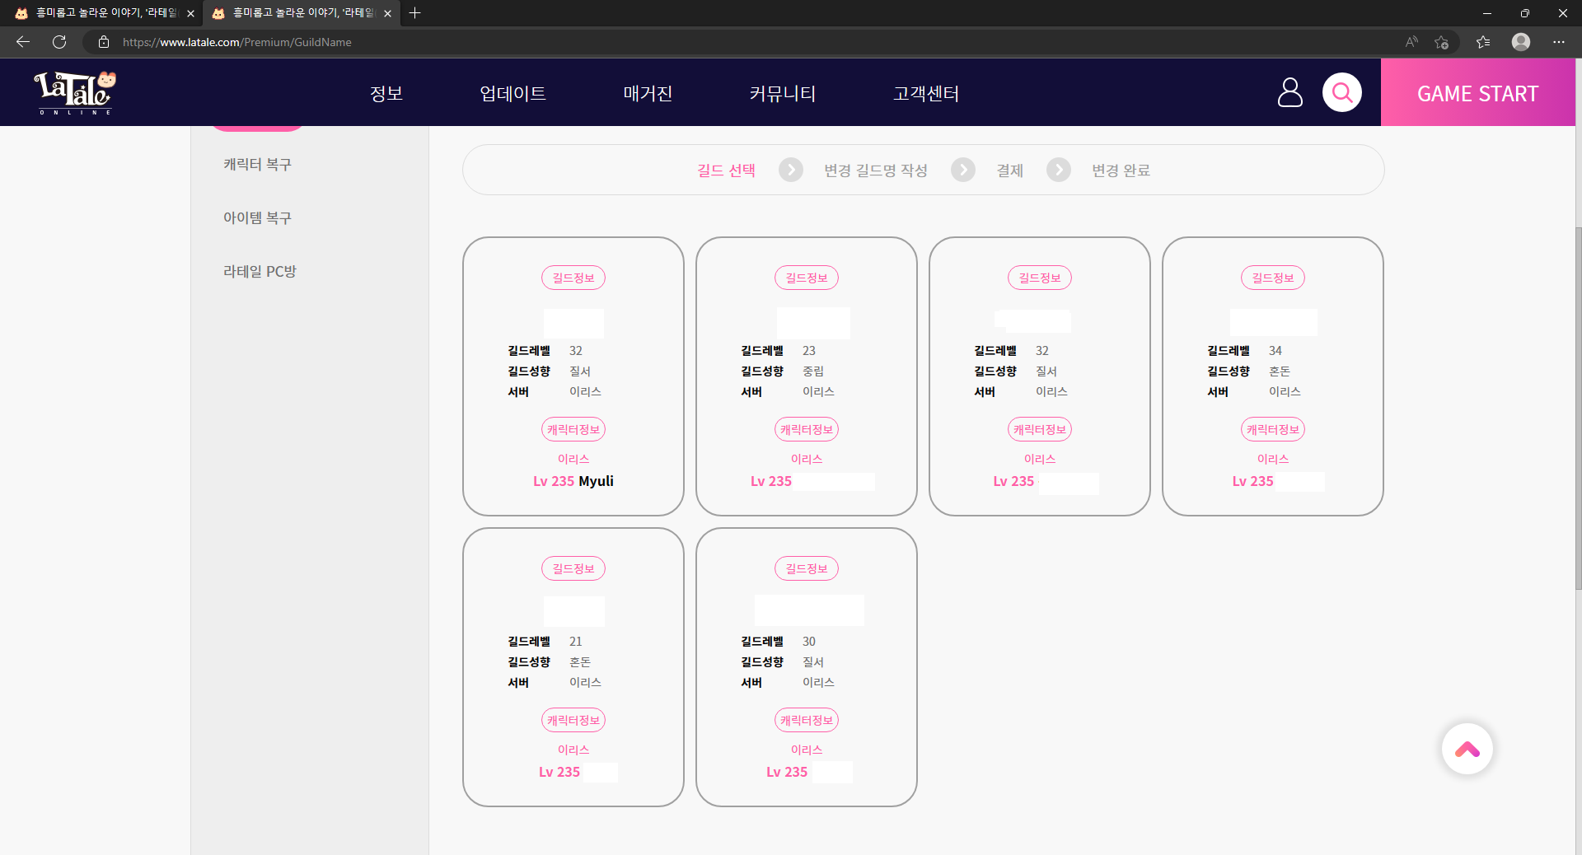1582x855 pixels.
Task: Click 캐릭터정보 on the guild level 30 card
Action: tap(807, 720)
